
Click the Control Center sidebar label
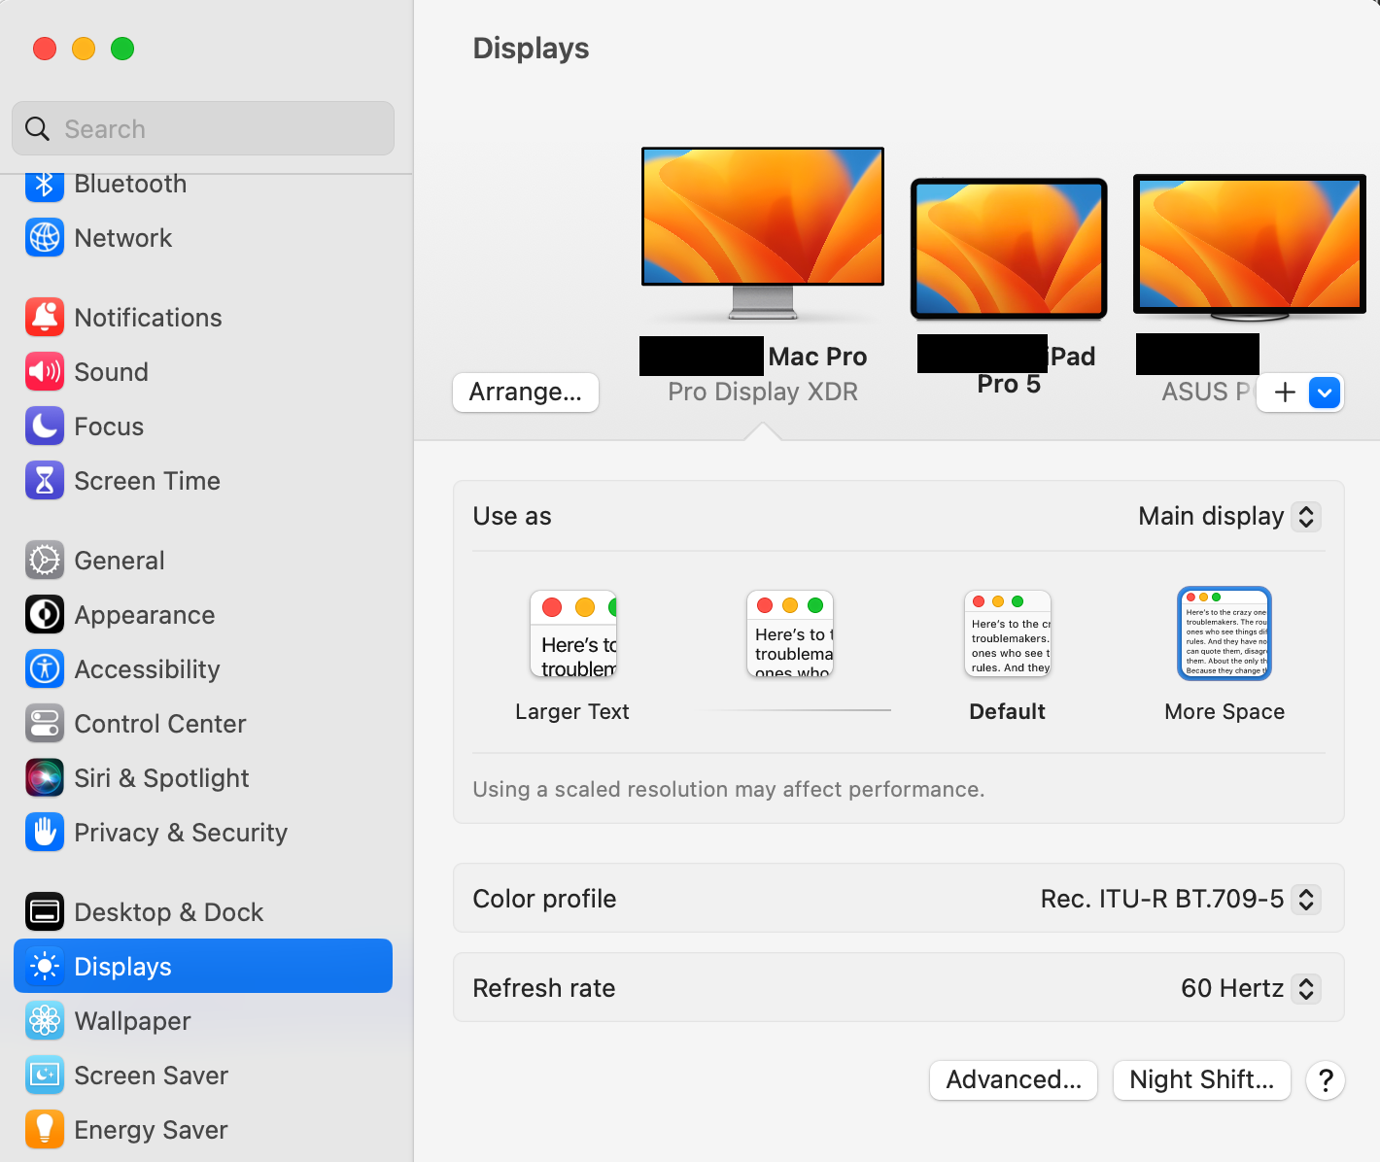click(x=160, y=724)
